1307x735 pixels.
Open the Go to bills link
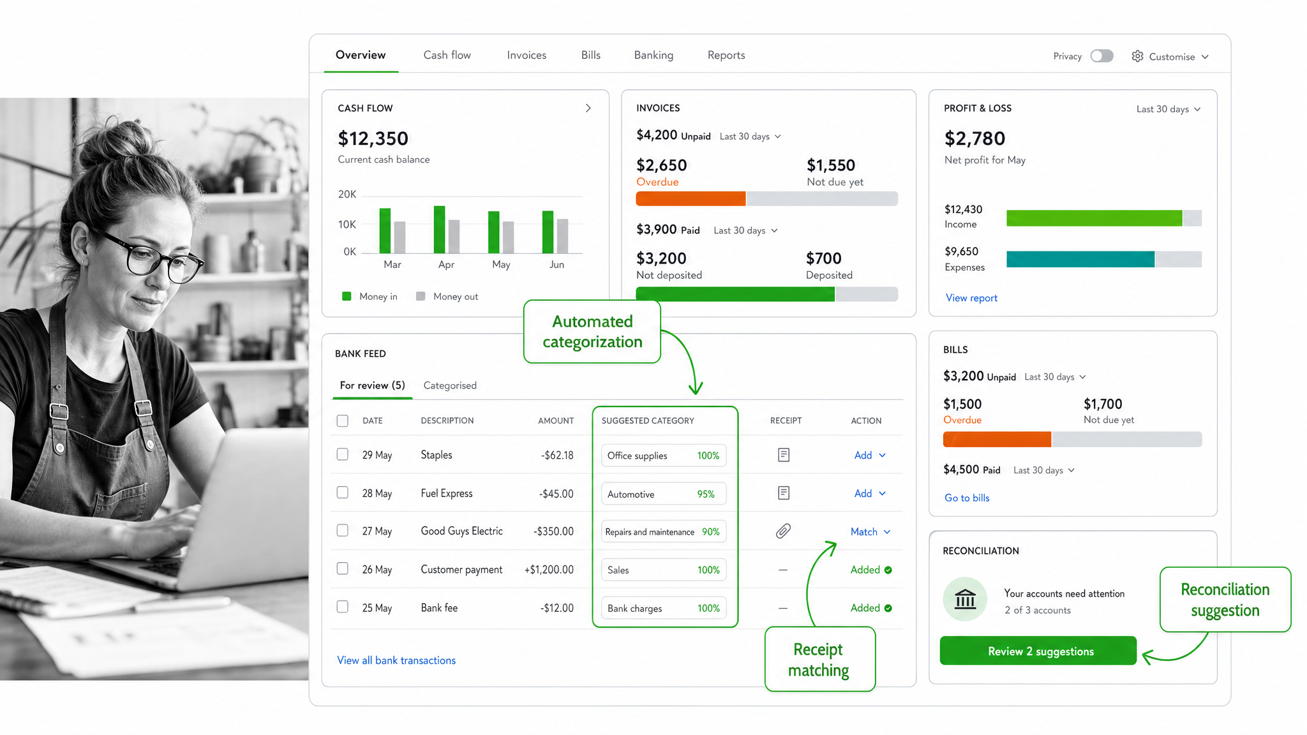[x=967, y=498]
